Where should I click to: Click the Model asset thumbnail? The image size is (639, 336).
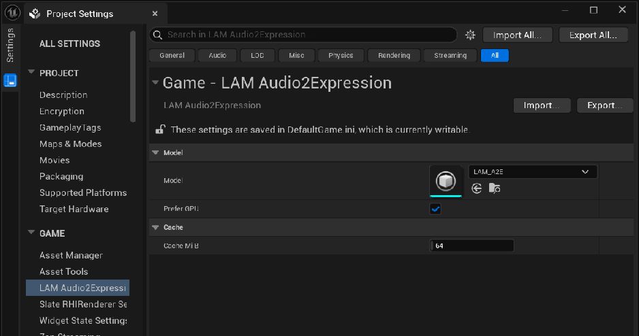(x=446, y=181)
